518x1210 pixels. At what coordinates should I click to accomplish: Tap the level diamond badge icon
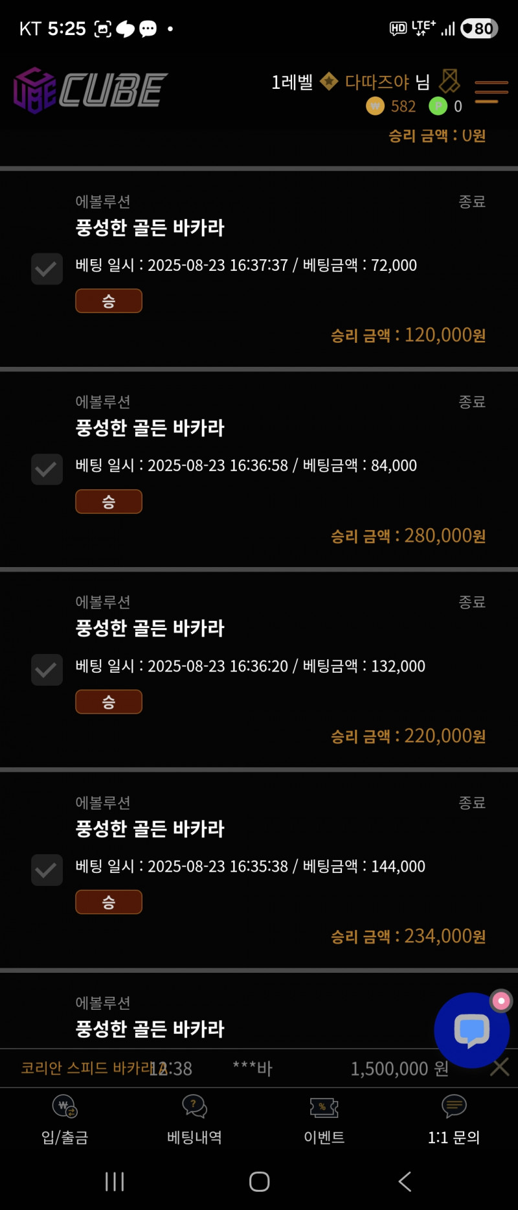(x=329, y=82)
